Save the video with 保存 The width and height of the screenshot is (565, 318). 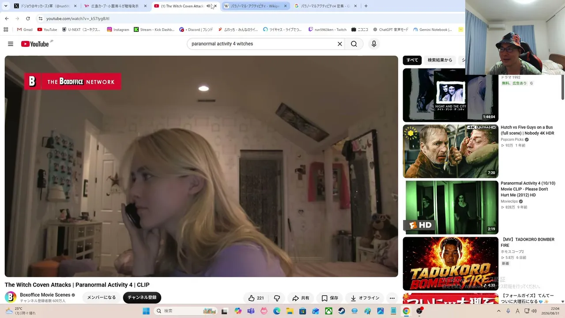330,298
